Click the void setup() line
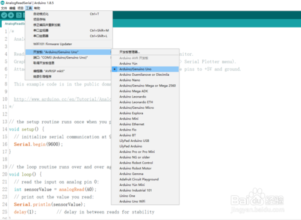301x220 pixels. (x=26, y=129)
